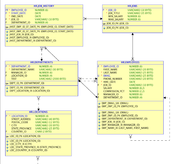
Task: Select the DEPARTMENTS to LOCATIONS dashed relationship line
Action: tap(38, 103)
